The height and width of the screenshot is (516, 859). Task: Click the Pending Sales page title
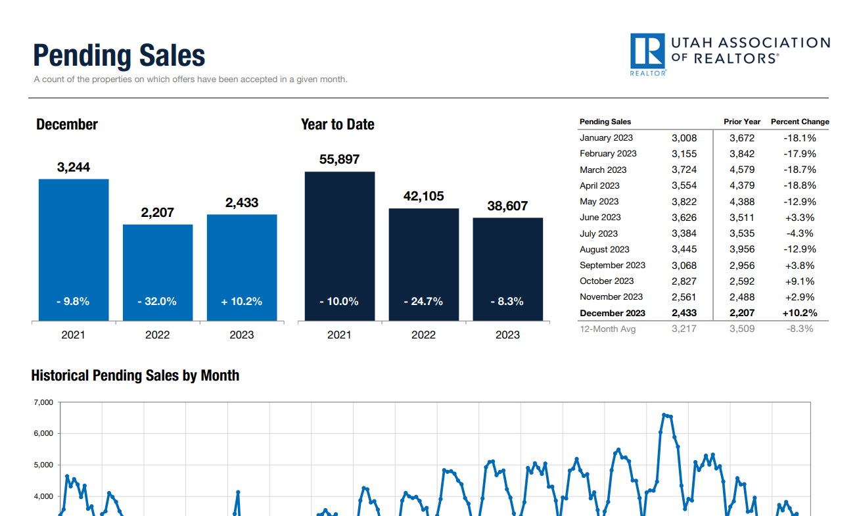point(119,56)
